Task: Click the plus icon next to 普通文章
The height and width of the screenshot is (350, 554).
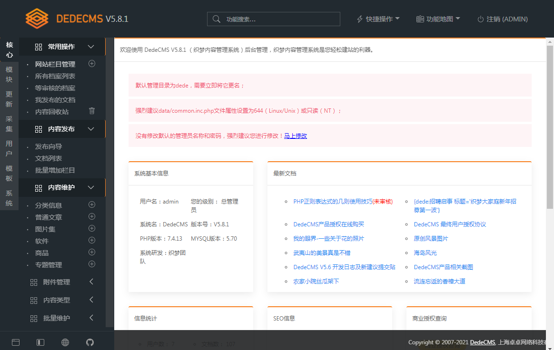Action: pyautogui.click(x=91, y=217)
